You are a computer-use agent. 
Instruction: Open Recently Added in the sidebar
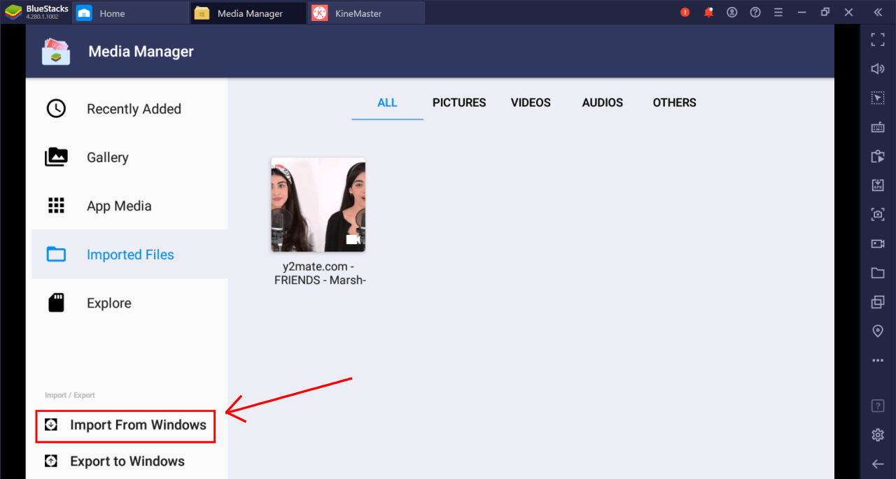[129, 109]
